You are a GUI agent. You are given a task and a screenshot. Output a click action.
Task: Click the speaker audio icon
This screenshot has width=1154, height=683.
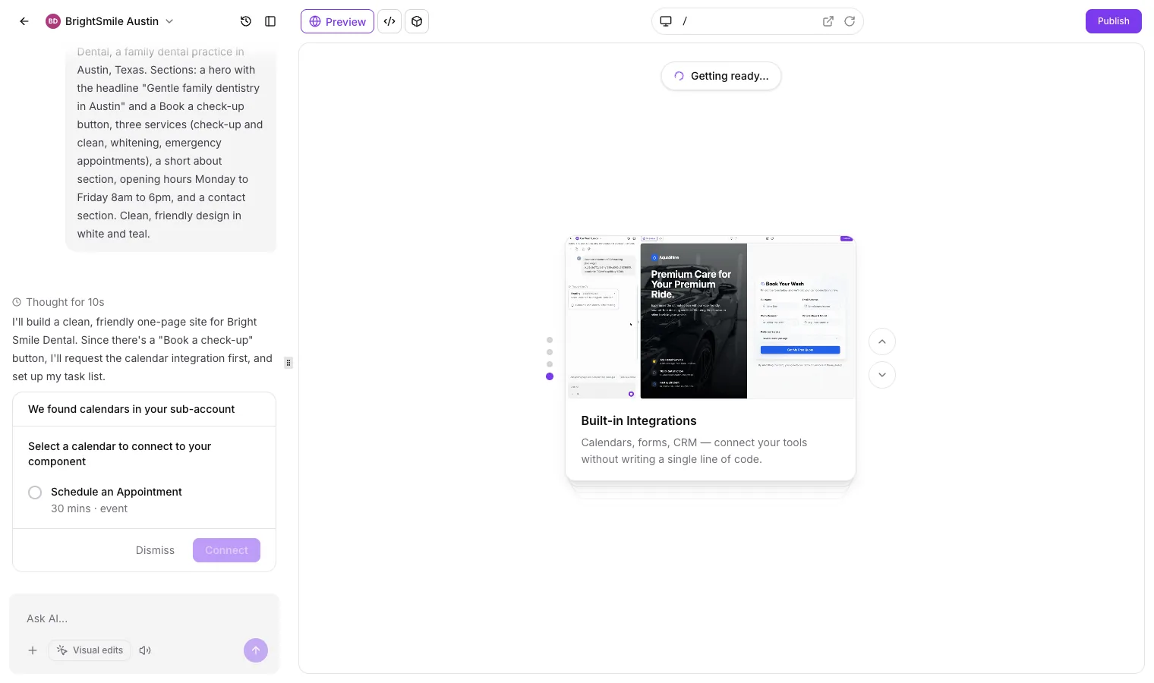click(145, 650)
